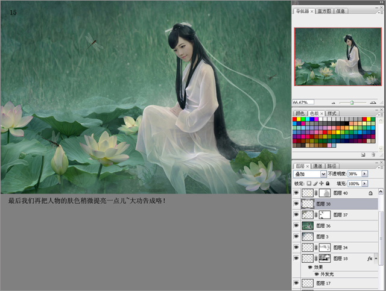Toggle visibility of 图层 17
The width and height of the screenshot is (386, 291).
click(296, 283)
